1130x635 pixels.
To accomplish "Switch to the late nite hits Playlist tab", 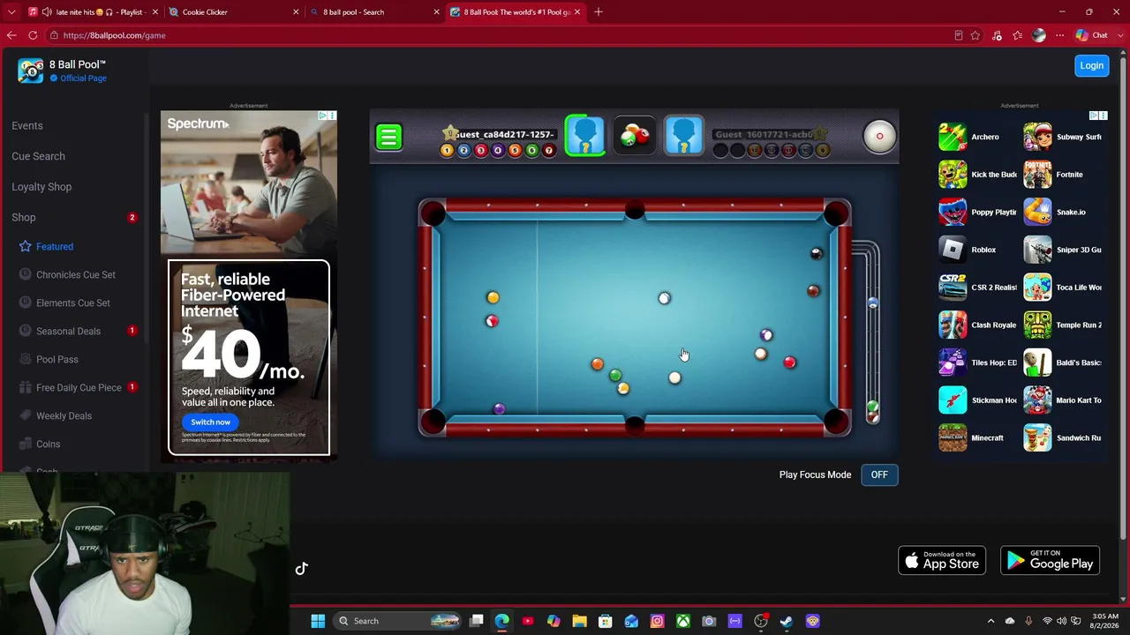I will click(94, 11).
